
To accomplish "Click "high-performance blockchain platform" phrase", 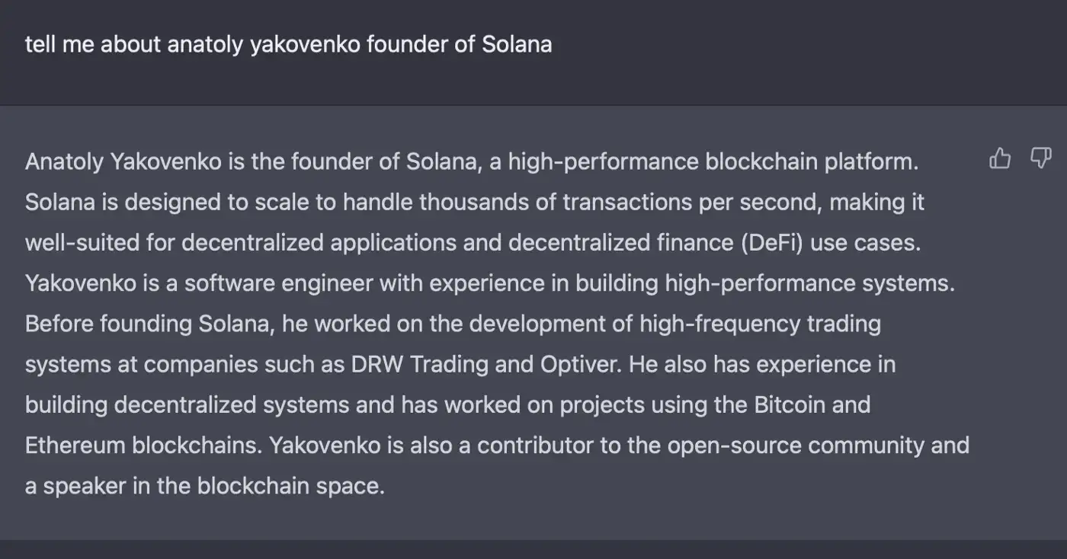I will point(713,162).
